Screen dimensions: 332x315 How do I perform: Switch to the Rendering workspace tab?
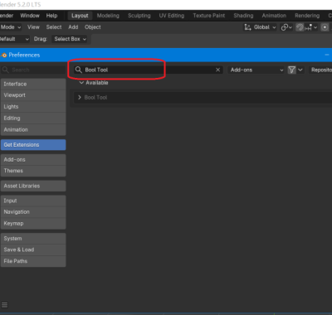307,16
